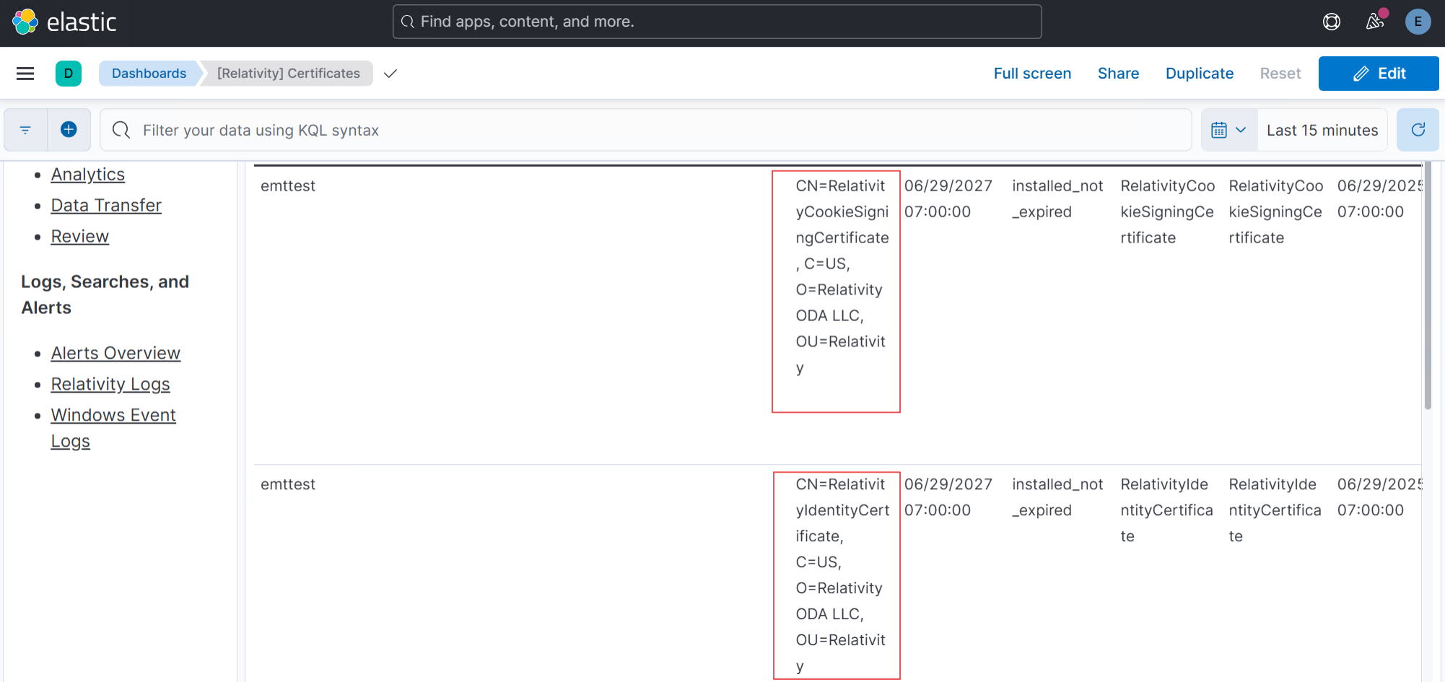Screen dimensions: 1445x682
Task: Open the filter options menu icon
Action: click(25, 130)
